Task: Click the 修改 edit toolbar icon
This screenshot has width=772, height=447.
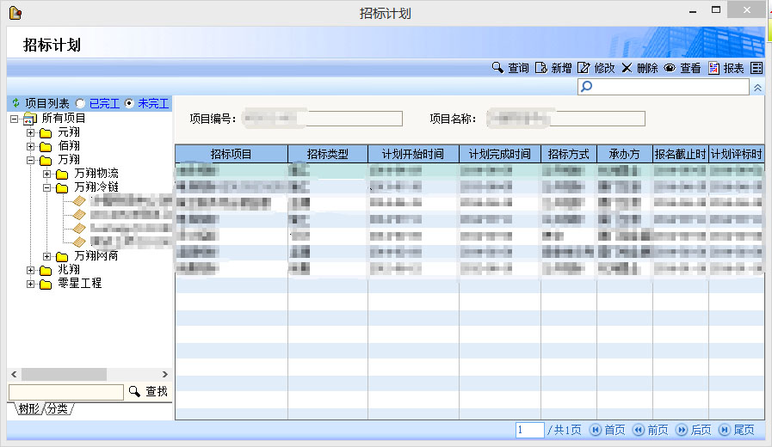Action: (584, 68)
